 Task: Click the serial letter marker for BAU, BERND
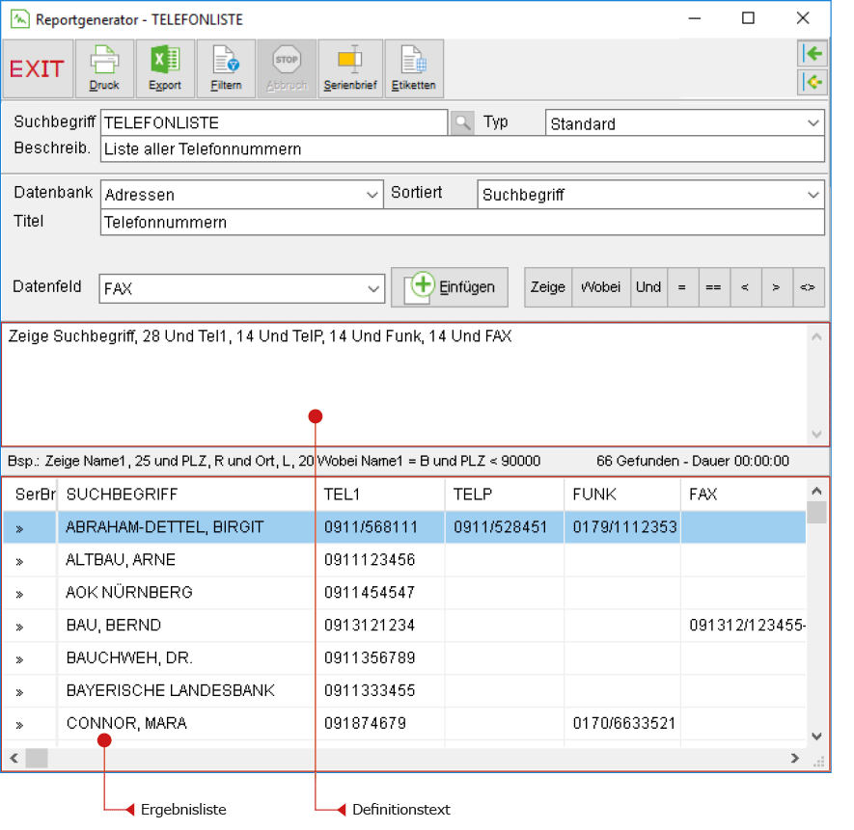(19, 626)
